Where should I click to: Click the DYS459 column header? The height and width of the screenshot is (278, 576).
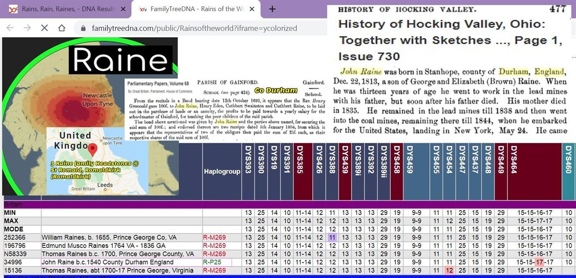coord(416,172)
